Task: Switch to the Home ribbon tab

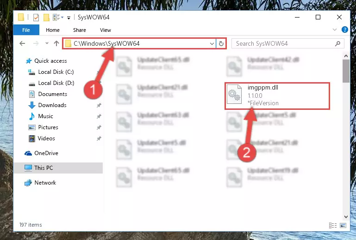Action: [x=53, y=30]
